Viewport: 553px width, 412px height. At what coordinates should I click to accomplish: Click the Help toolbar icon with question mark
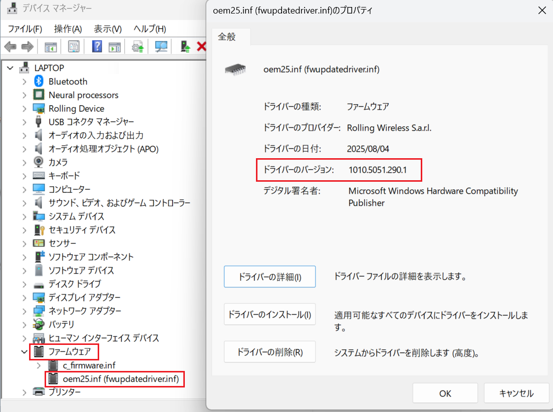click(x=97, y=47)
